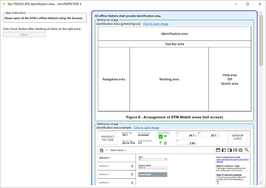The image size is (266, 188).
Task: Open Identification Area example image link
Action: (x=146, y=128)
